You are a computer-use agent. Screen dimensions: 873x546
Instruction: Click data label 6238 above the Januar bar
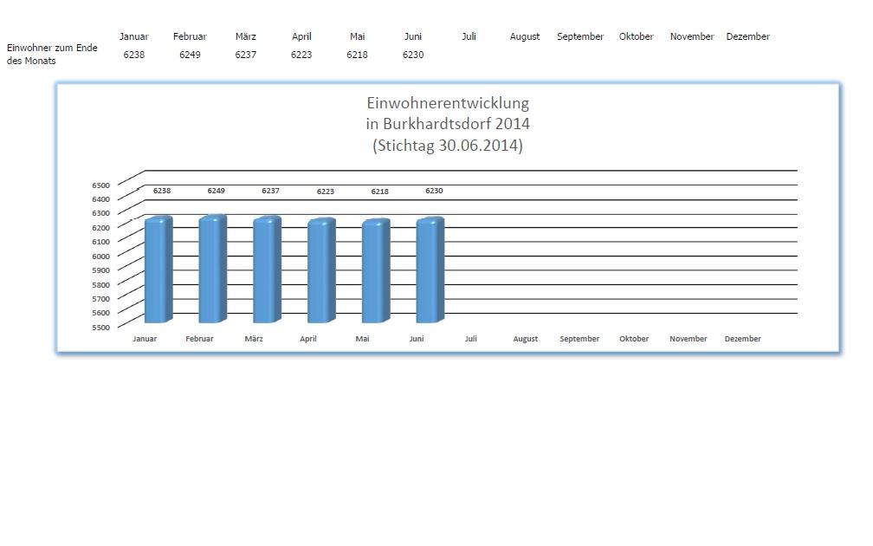(x=162, y=191)
